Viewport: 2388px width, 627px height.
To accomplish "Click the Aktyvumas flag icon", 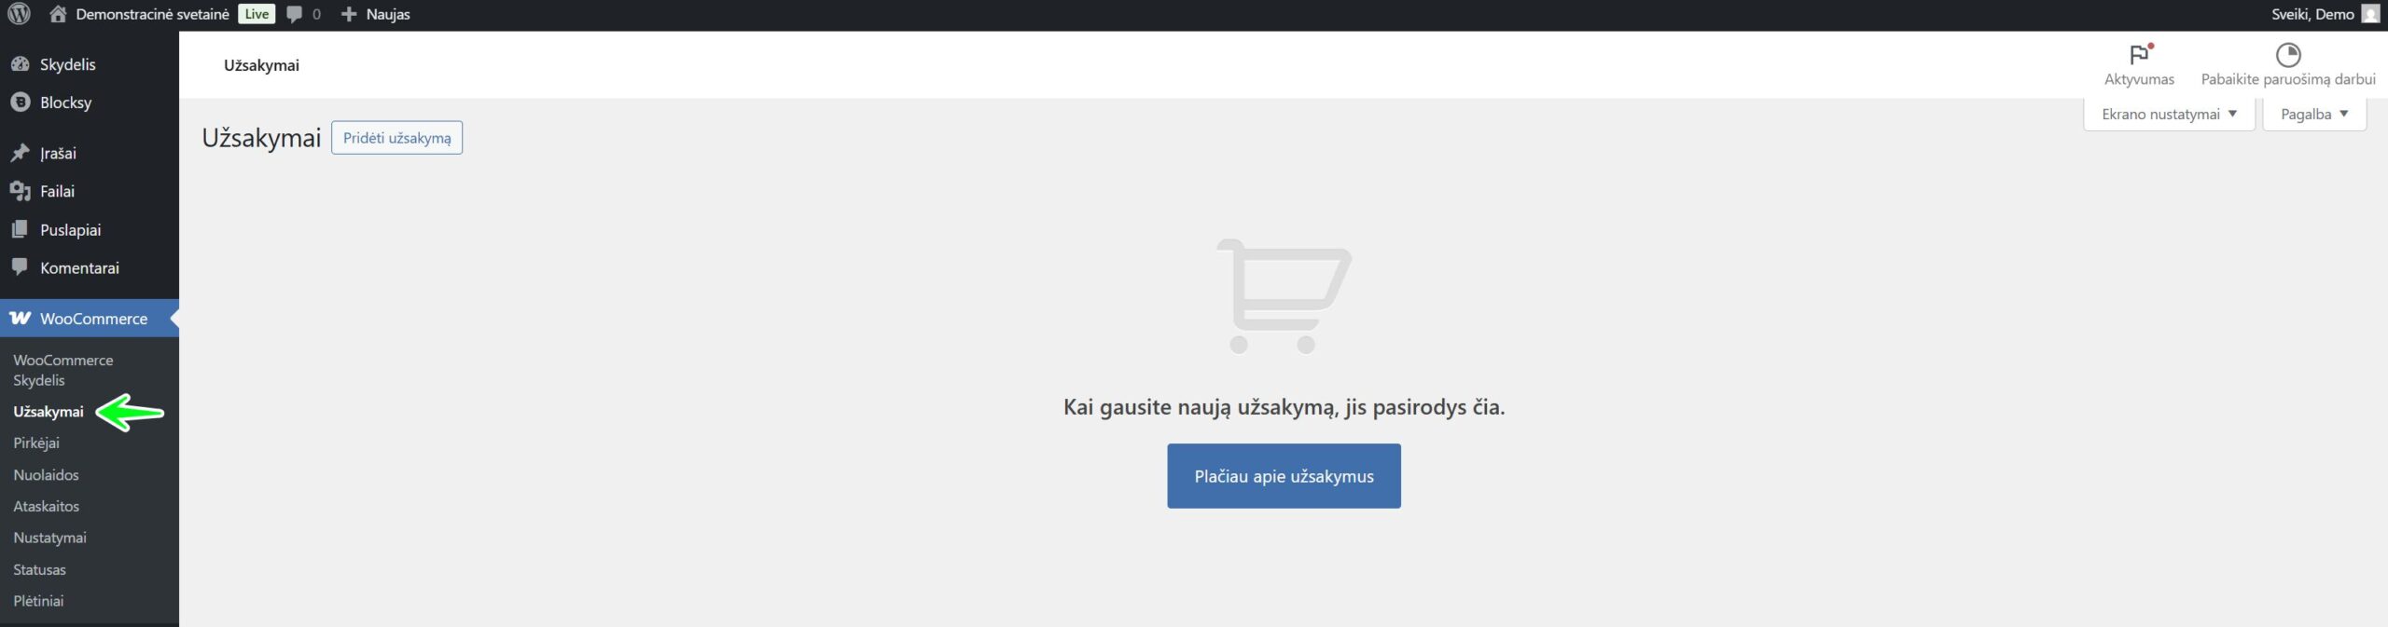I will (x=2139, y=55).
